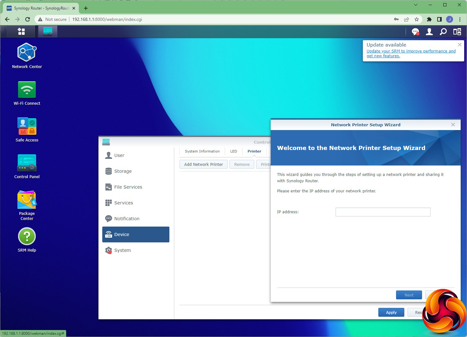This screenshot has width=467, height=337.
Task: Follow the Update your SRM link
Action: click(x=411, y=53)
